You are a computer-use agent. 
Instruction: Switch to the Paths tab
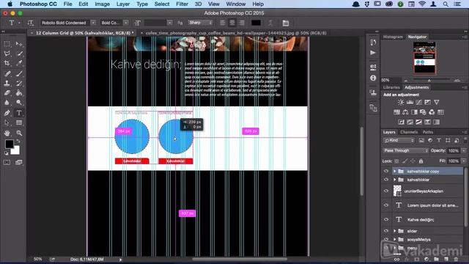click(x=428, y=132)
